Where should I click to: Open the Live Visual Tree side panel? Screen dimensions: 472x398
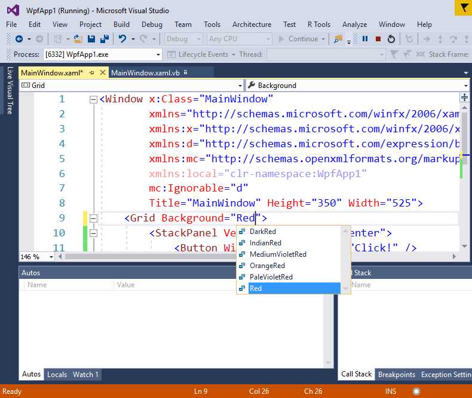coord(10,90)
